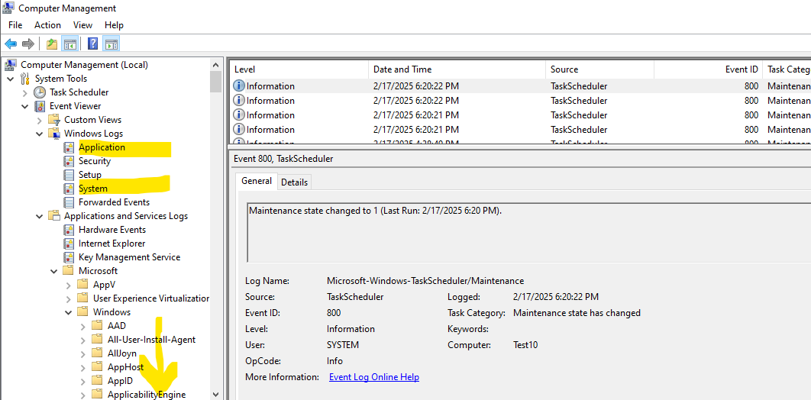Expand the User Experience Virtualization node
Viewport: 811px width, 400px height.
pos(68,298)
